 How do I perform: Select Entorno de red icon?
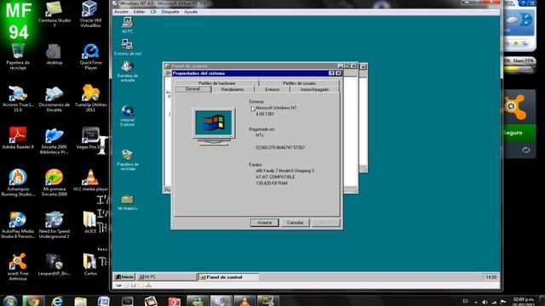pos(127,48)
